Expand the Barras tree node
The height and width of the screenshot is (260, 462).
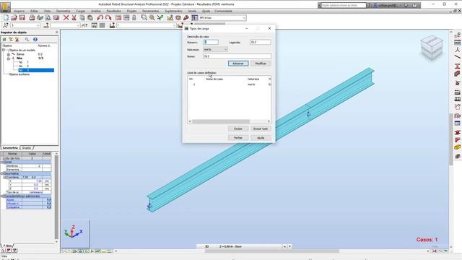(8, 55)
